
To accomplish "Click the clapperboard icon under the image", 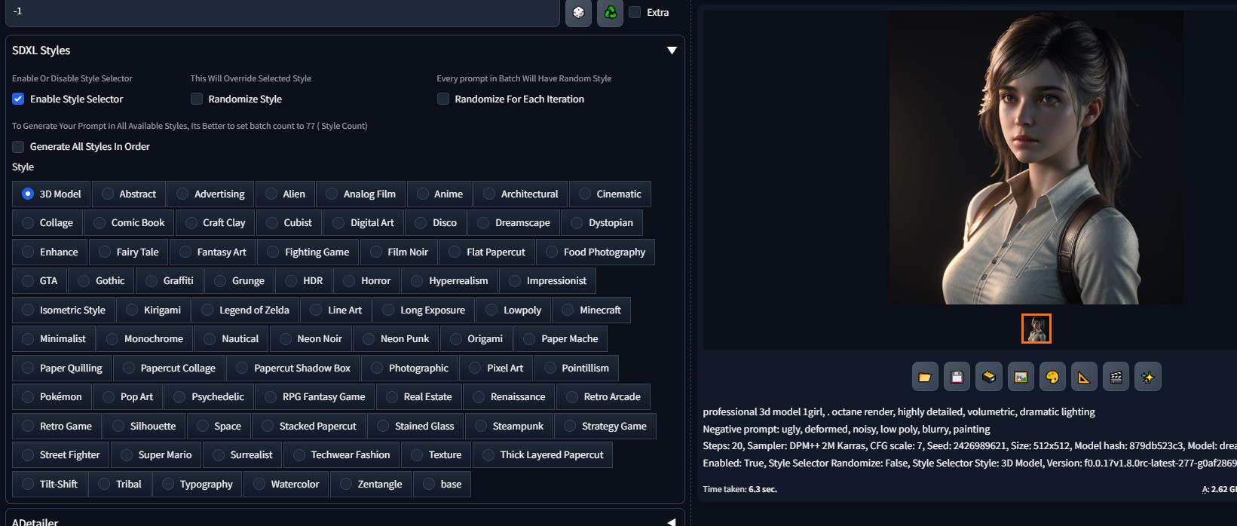I will [x=1116, y=377].
